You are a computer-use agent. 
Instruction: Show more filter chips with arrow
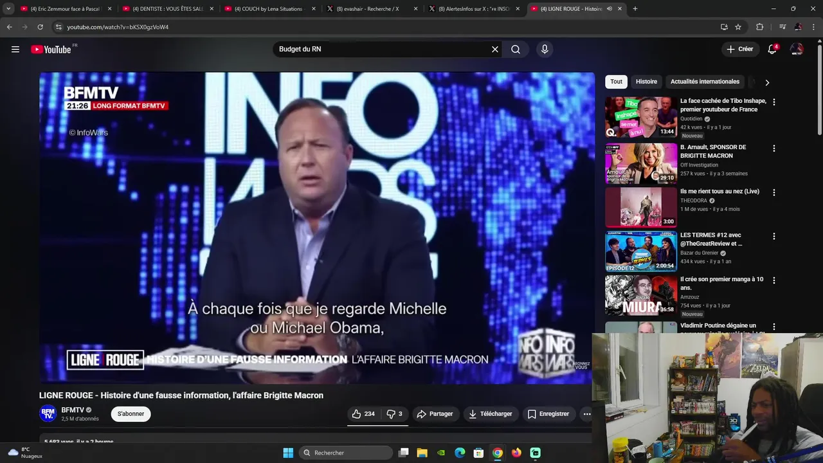(767, 82)
